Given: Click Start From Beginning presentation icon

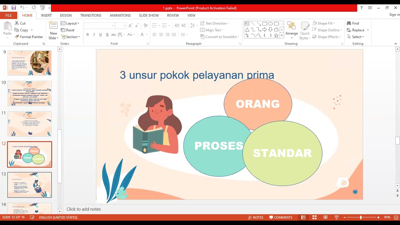Looking at the screenshot, I should (42, 8).
